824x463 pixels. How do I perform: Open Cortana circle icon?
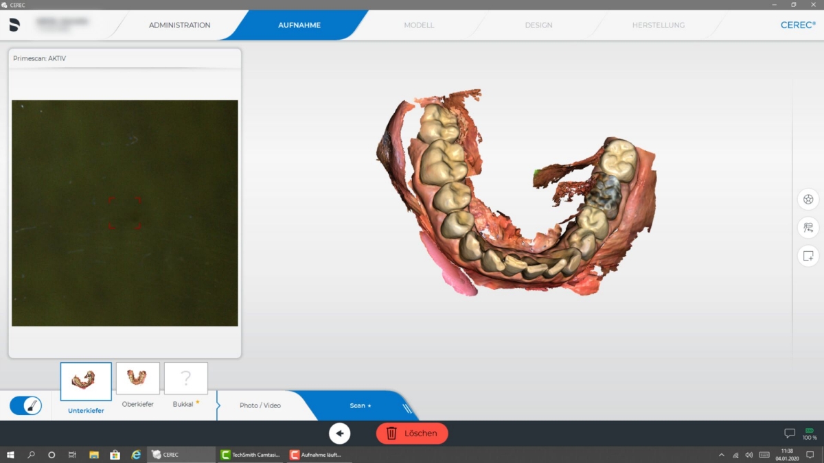[x=51, y=455]
